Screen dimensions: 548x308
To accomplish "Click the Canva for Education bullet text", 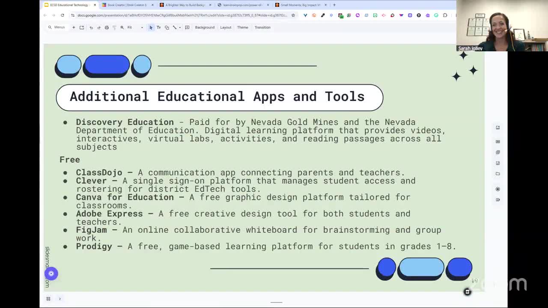I will [243, 201].
